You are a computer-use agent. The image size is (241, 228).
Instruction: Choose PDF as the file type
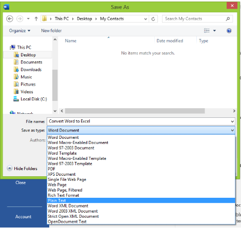[141, 169]
